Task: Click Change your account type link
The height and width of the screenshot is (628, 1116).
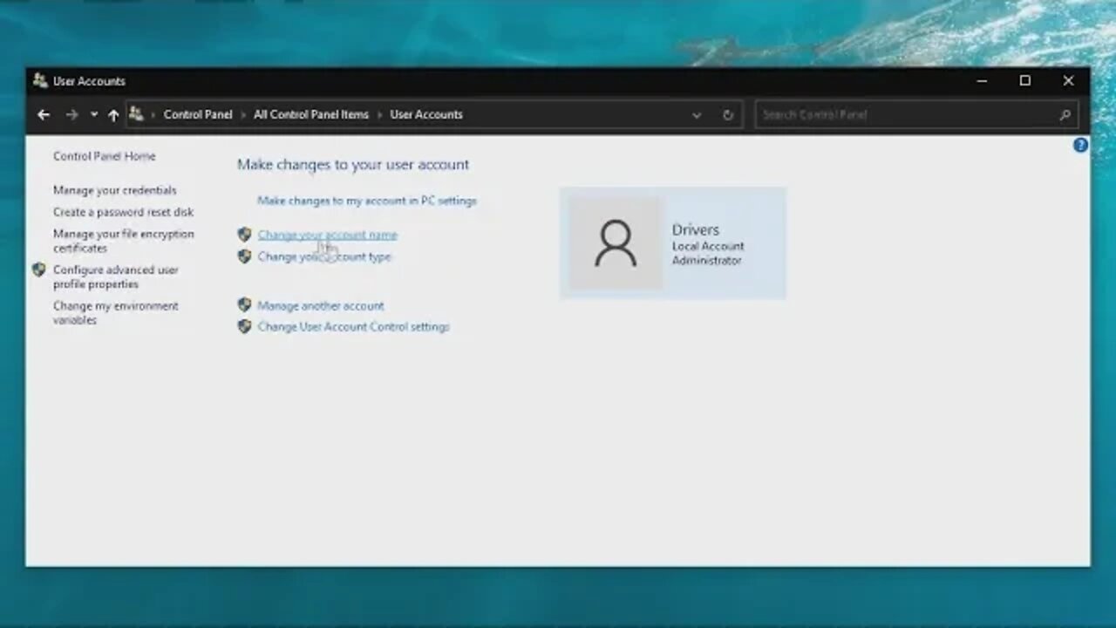Action: [323, 256]
